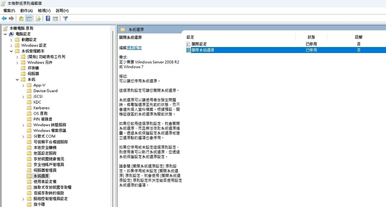Toggle the Show/Hide console tree icon
The height and width of the screenshot is (207, 386).
pyautogui.click(x=29, y=18)
